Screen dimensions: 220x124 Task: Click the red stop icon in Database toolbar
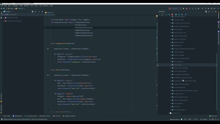click(172, 14)
